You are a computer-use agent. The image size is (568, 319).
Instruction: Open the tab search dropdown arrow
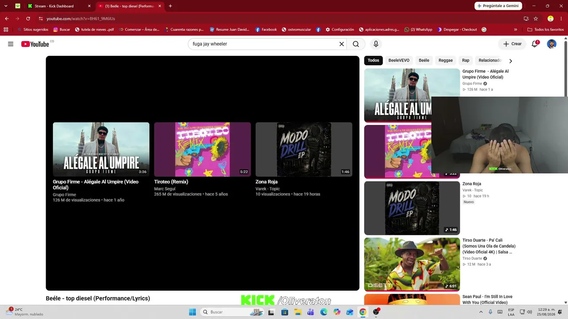(x=6, y=6)
